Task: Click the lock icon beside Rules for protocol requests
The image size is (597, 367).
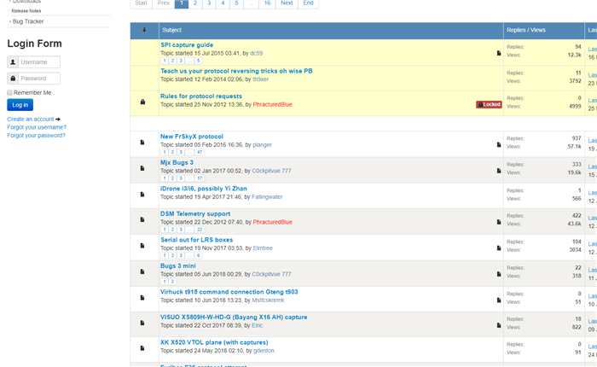Action: [142, 102]
